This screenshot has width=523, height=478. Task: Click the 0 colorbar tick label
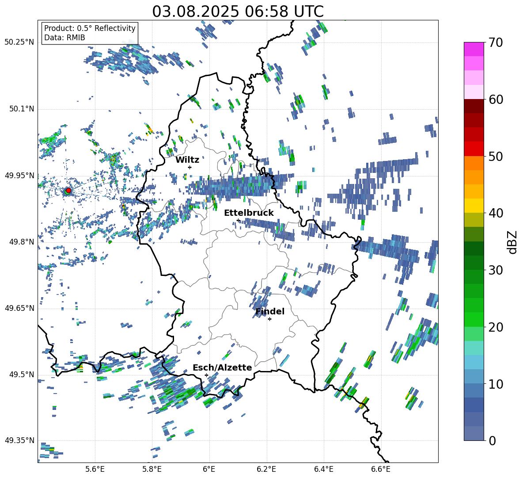click(x=492, y=440)
